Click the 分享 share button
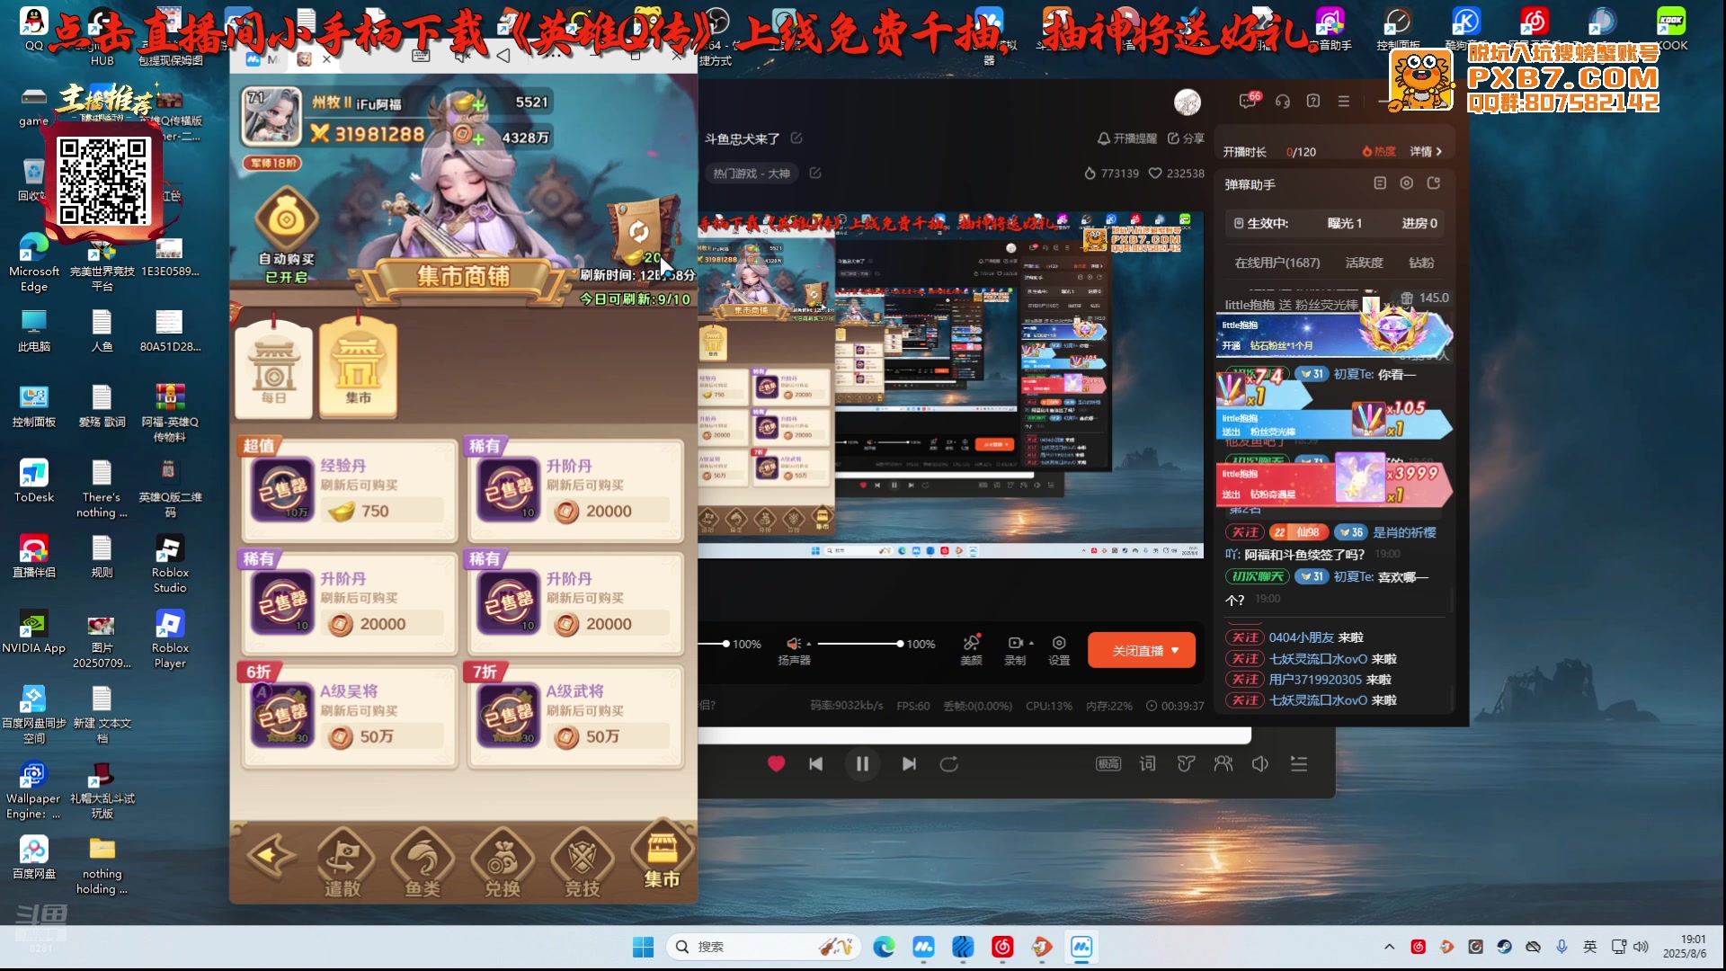Image resolution: width=1726 pixels, height=971 pixels. [x=1186, y=138]
